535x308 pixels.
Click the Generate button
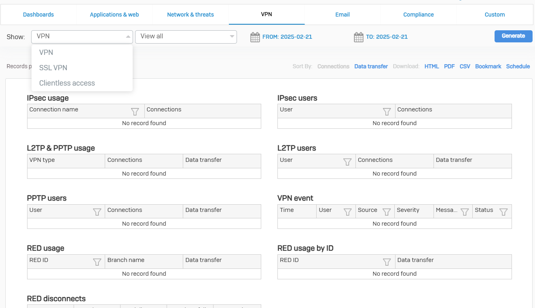point(513,36)
